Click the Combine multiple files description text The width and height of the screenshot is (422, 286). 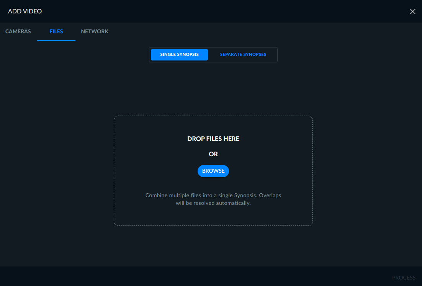click(x=213, y=199)
